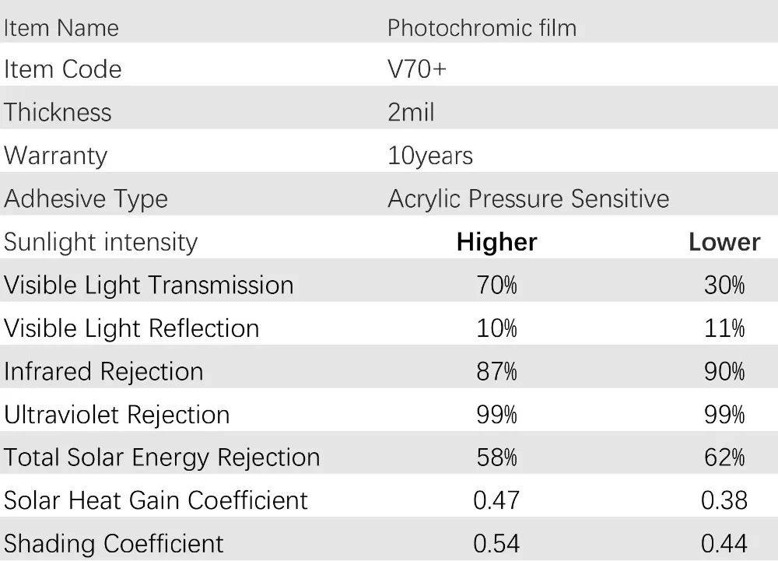Select the 58% solar energy rejection value

click(496, 458)
